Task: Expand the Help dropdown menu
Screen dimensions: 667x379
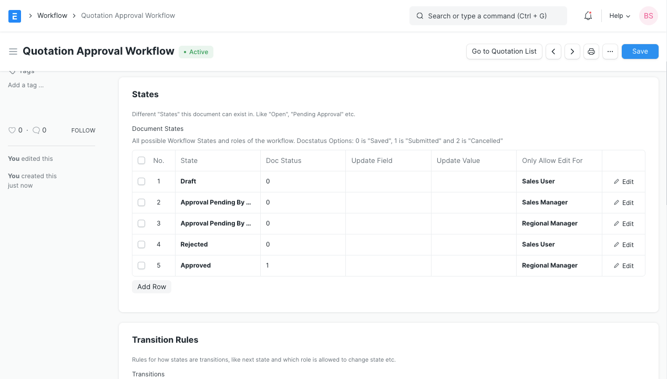Action: 619,16
